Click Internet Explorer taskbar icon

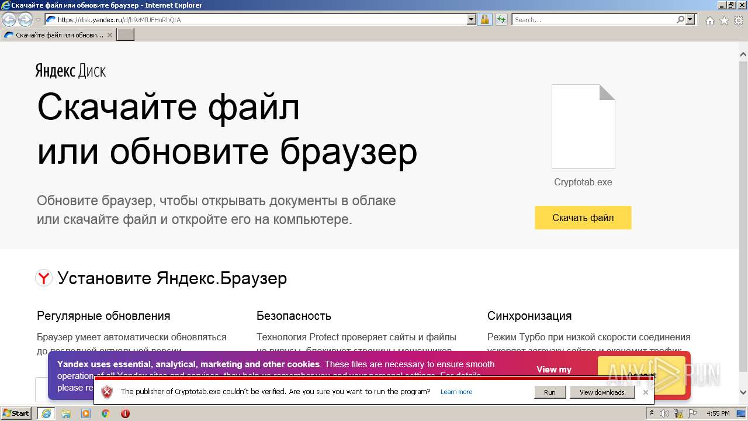point(46,413)
